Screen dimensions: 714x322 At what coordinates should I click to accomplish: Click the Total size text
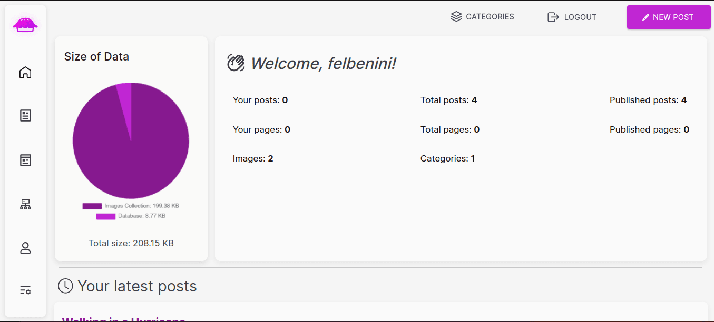pos(131,243)
